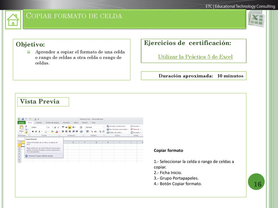Open the 'Utilizar la Práctica 5 de Excel' link

click(195, 57)
